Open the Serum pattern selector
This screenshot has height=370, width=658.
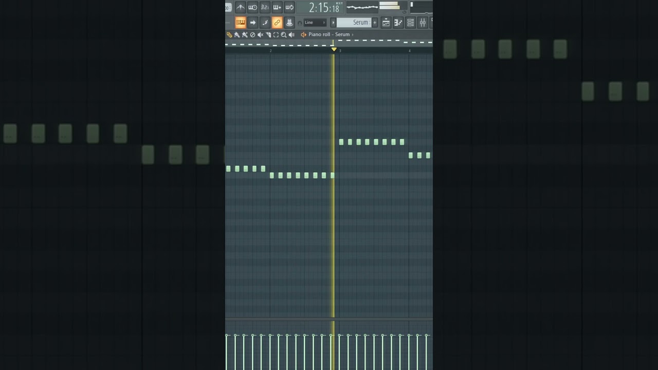pos(354,23)
